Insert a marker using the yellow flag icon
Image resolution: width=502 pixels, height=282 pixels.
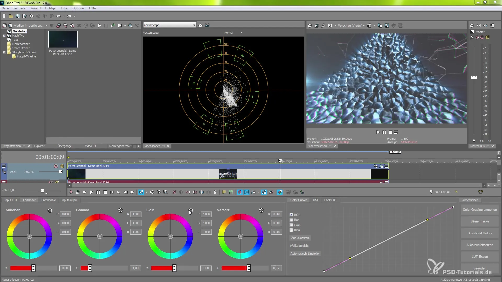point(224,192)
